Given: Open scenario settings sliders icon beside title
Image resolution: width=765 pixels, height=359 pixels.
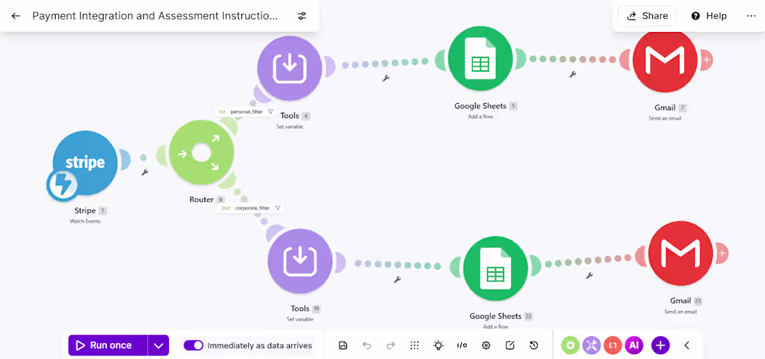Looking at the screenshot, I should click(x=302, y=15).
